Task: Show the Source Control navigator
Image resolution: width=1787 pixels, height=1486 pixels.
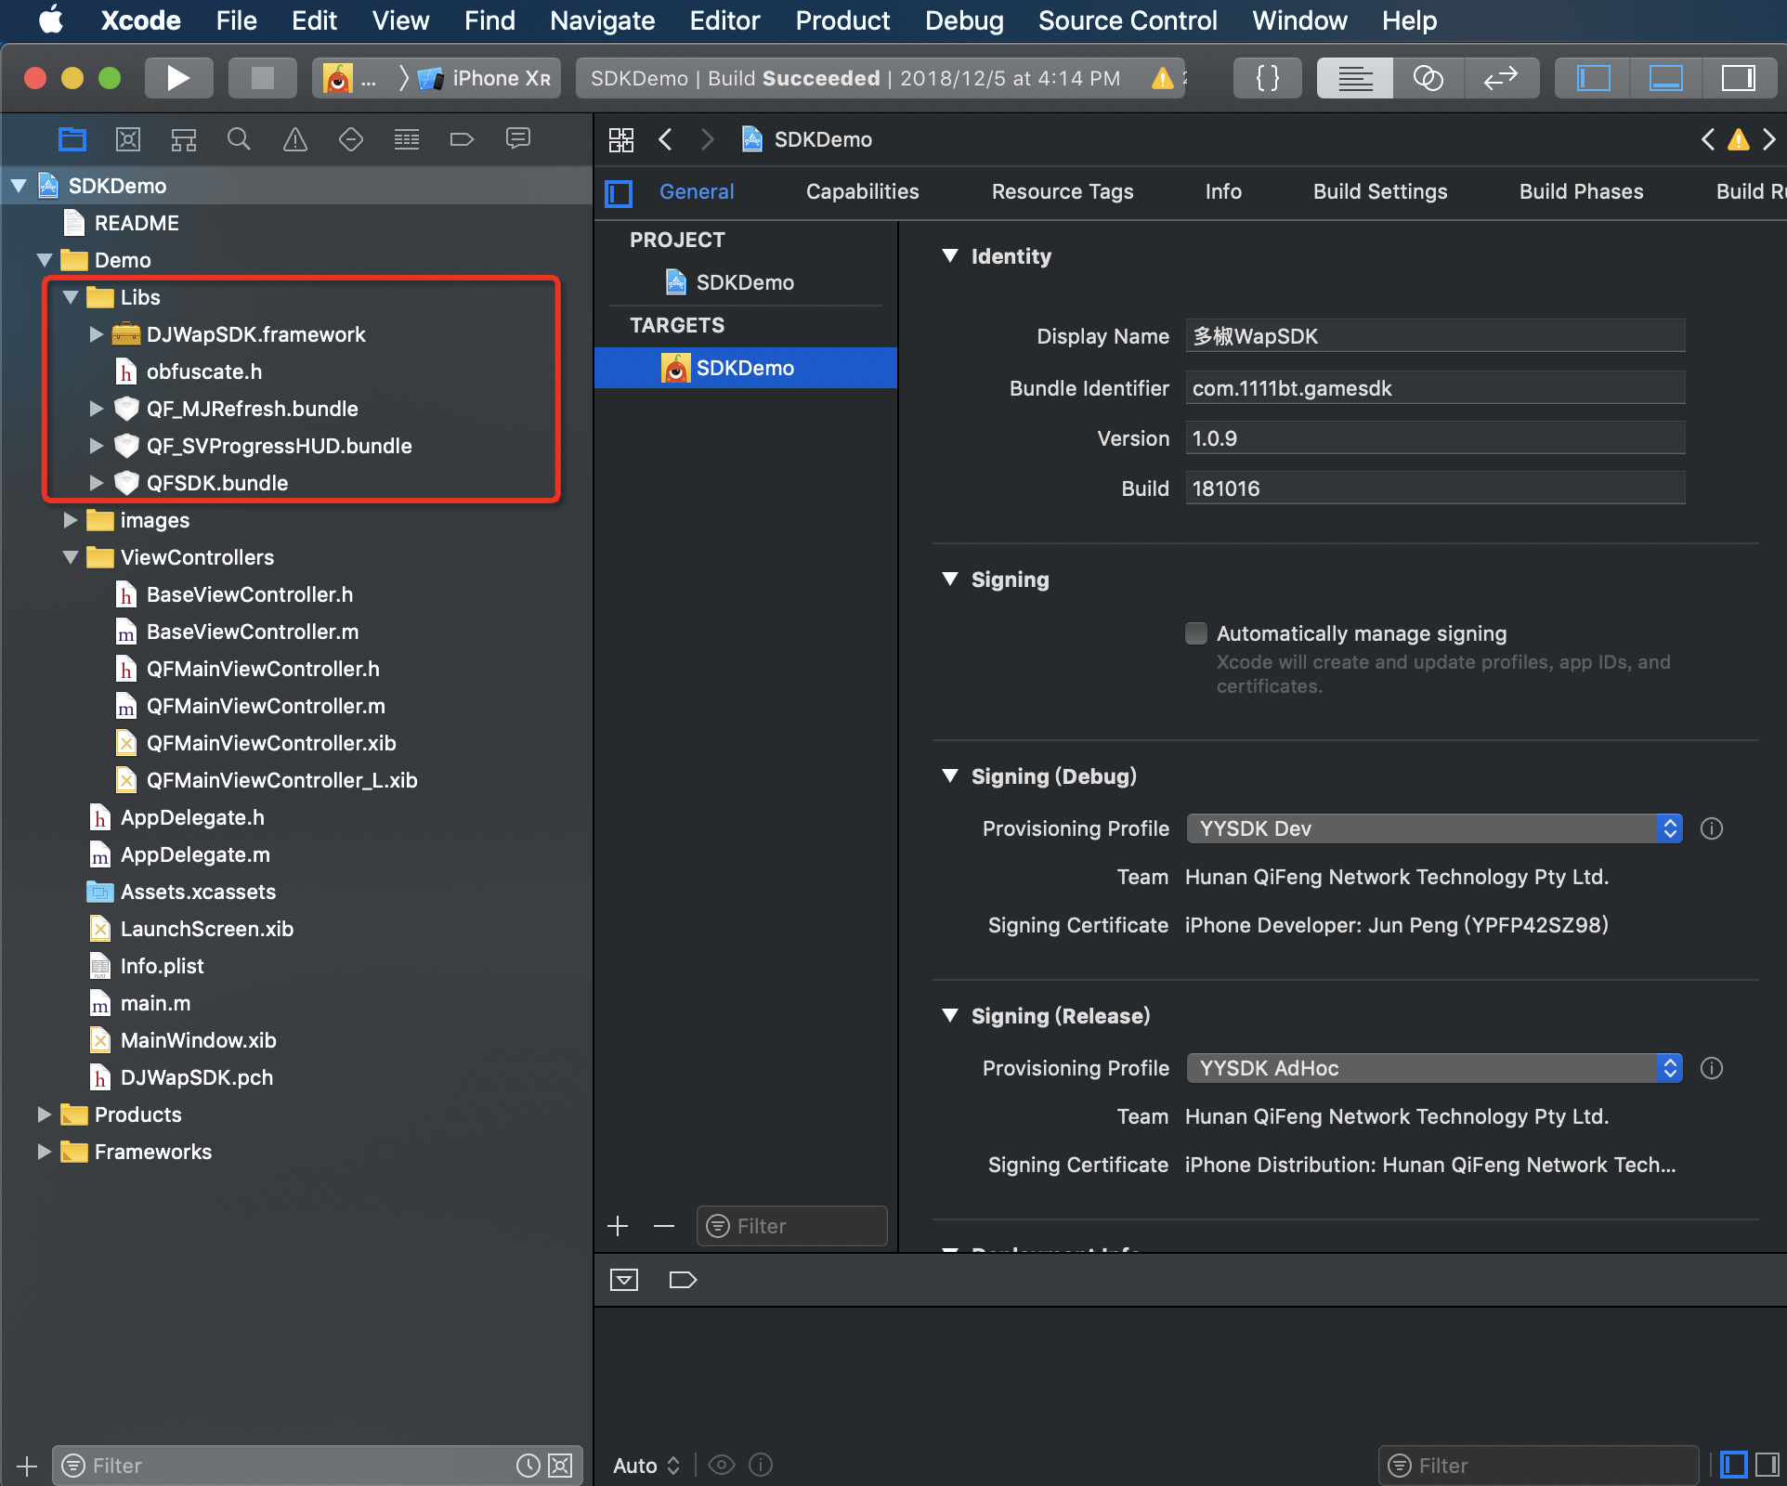Action: click(128, 139)
